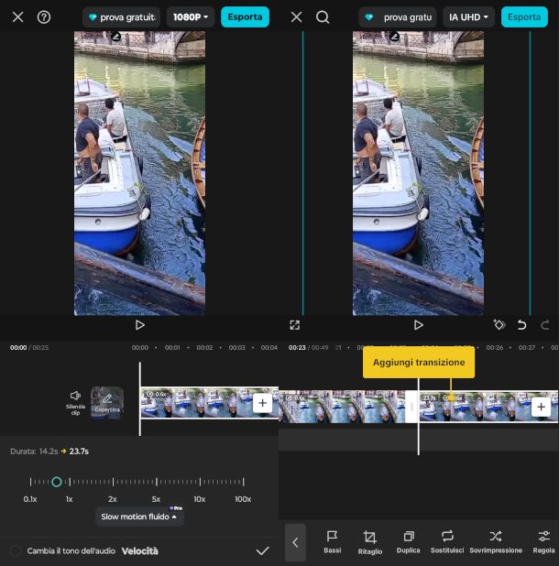Redo last action
This screenshot has width=559, height=566.
[x=545, y=325]
